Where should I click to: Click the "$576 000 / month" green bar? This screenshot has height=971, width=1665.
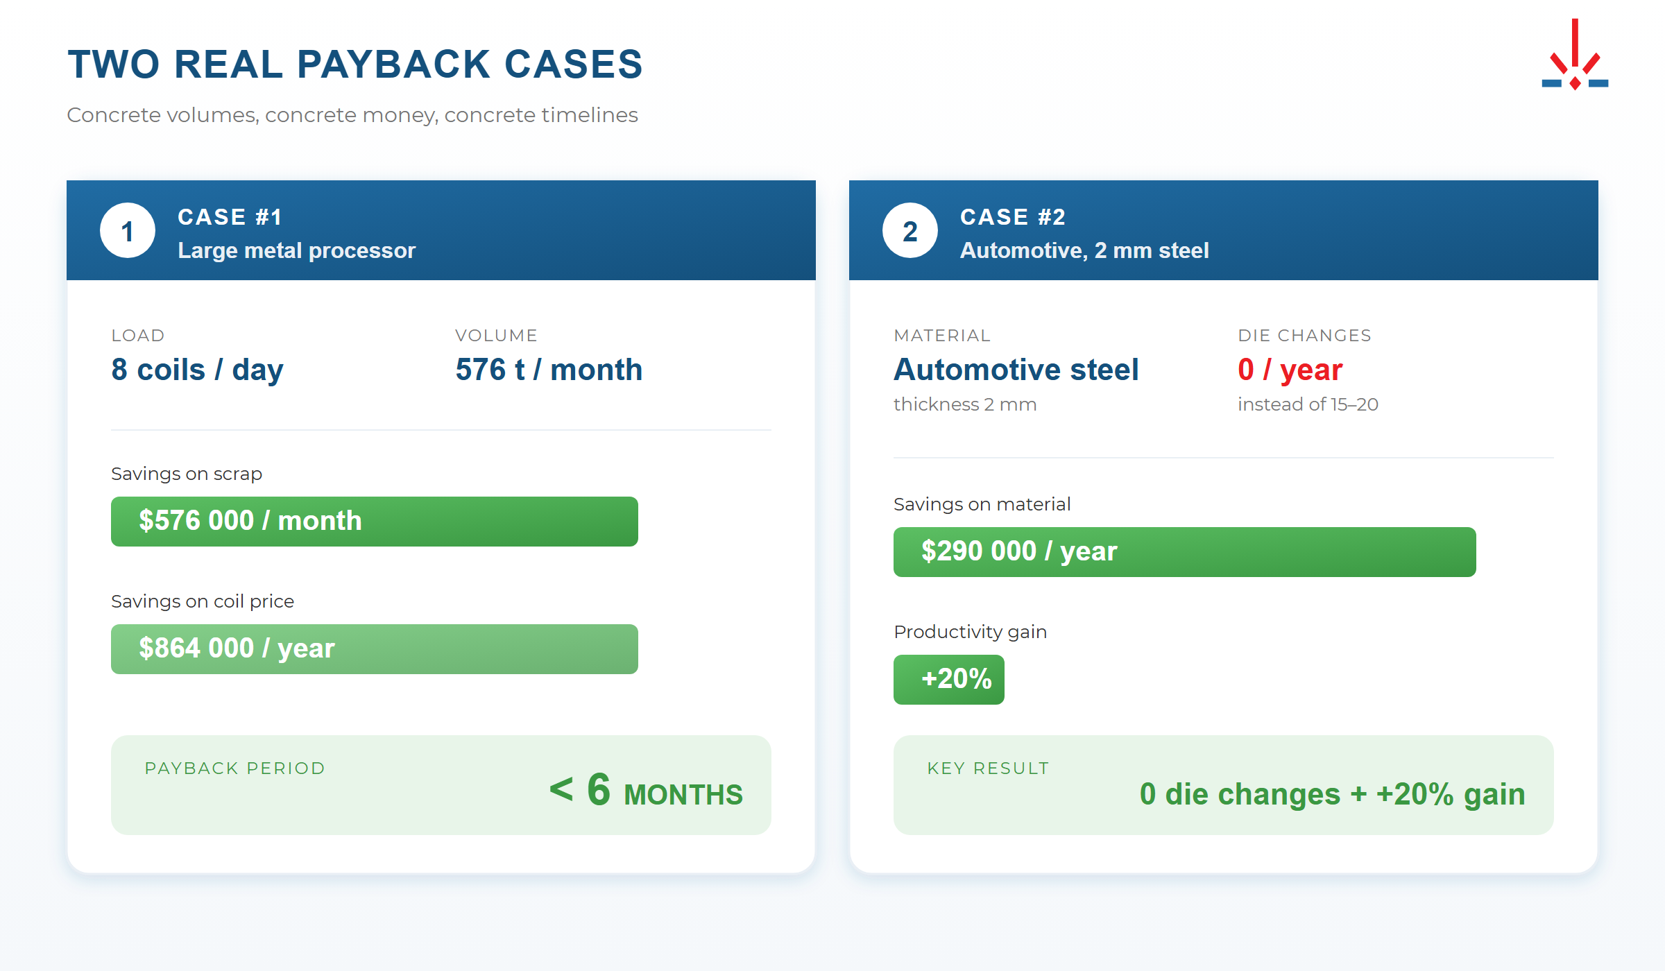pyautogui.click(x=375, y=522)
